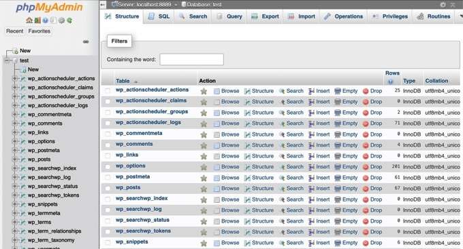463x249 pixels.
Task: Click the Empty icon in wp_actionscheduler_logs row
Action: 338,123
